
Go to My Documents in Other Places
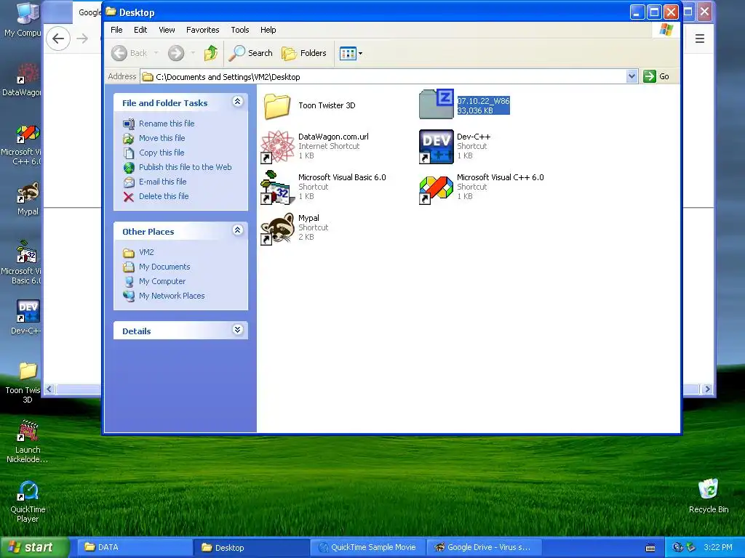tap(164, 267)
